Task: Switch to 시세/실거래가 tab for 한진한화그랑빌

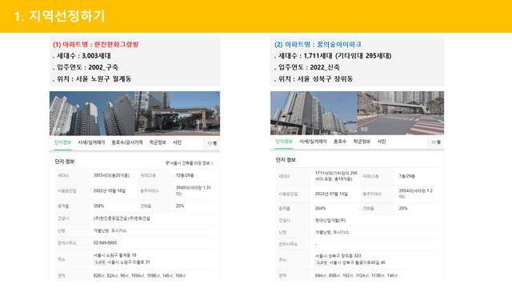Action: 91,142
